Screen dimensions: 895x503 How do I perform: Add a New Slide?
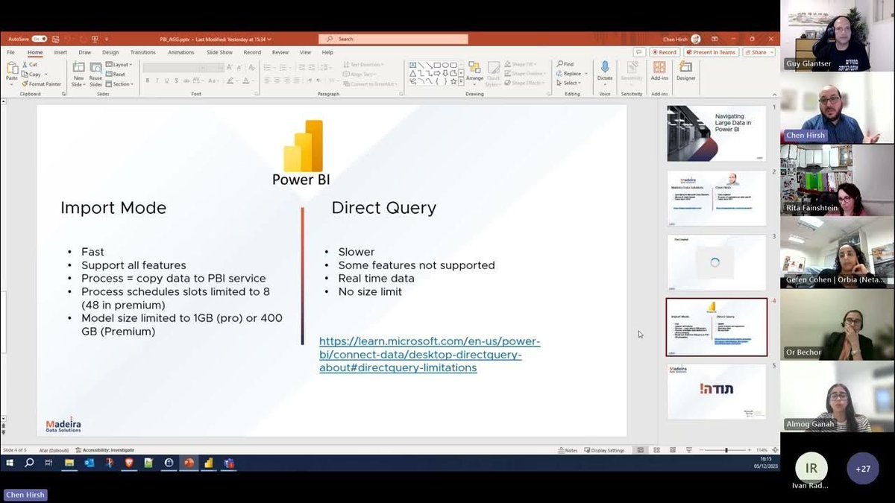coord(78,73)
